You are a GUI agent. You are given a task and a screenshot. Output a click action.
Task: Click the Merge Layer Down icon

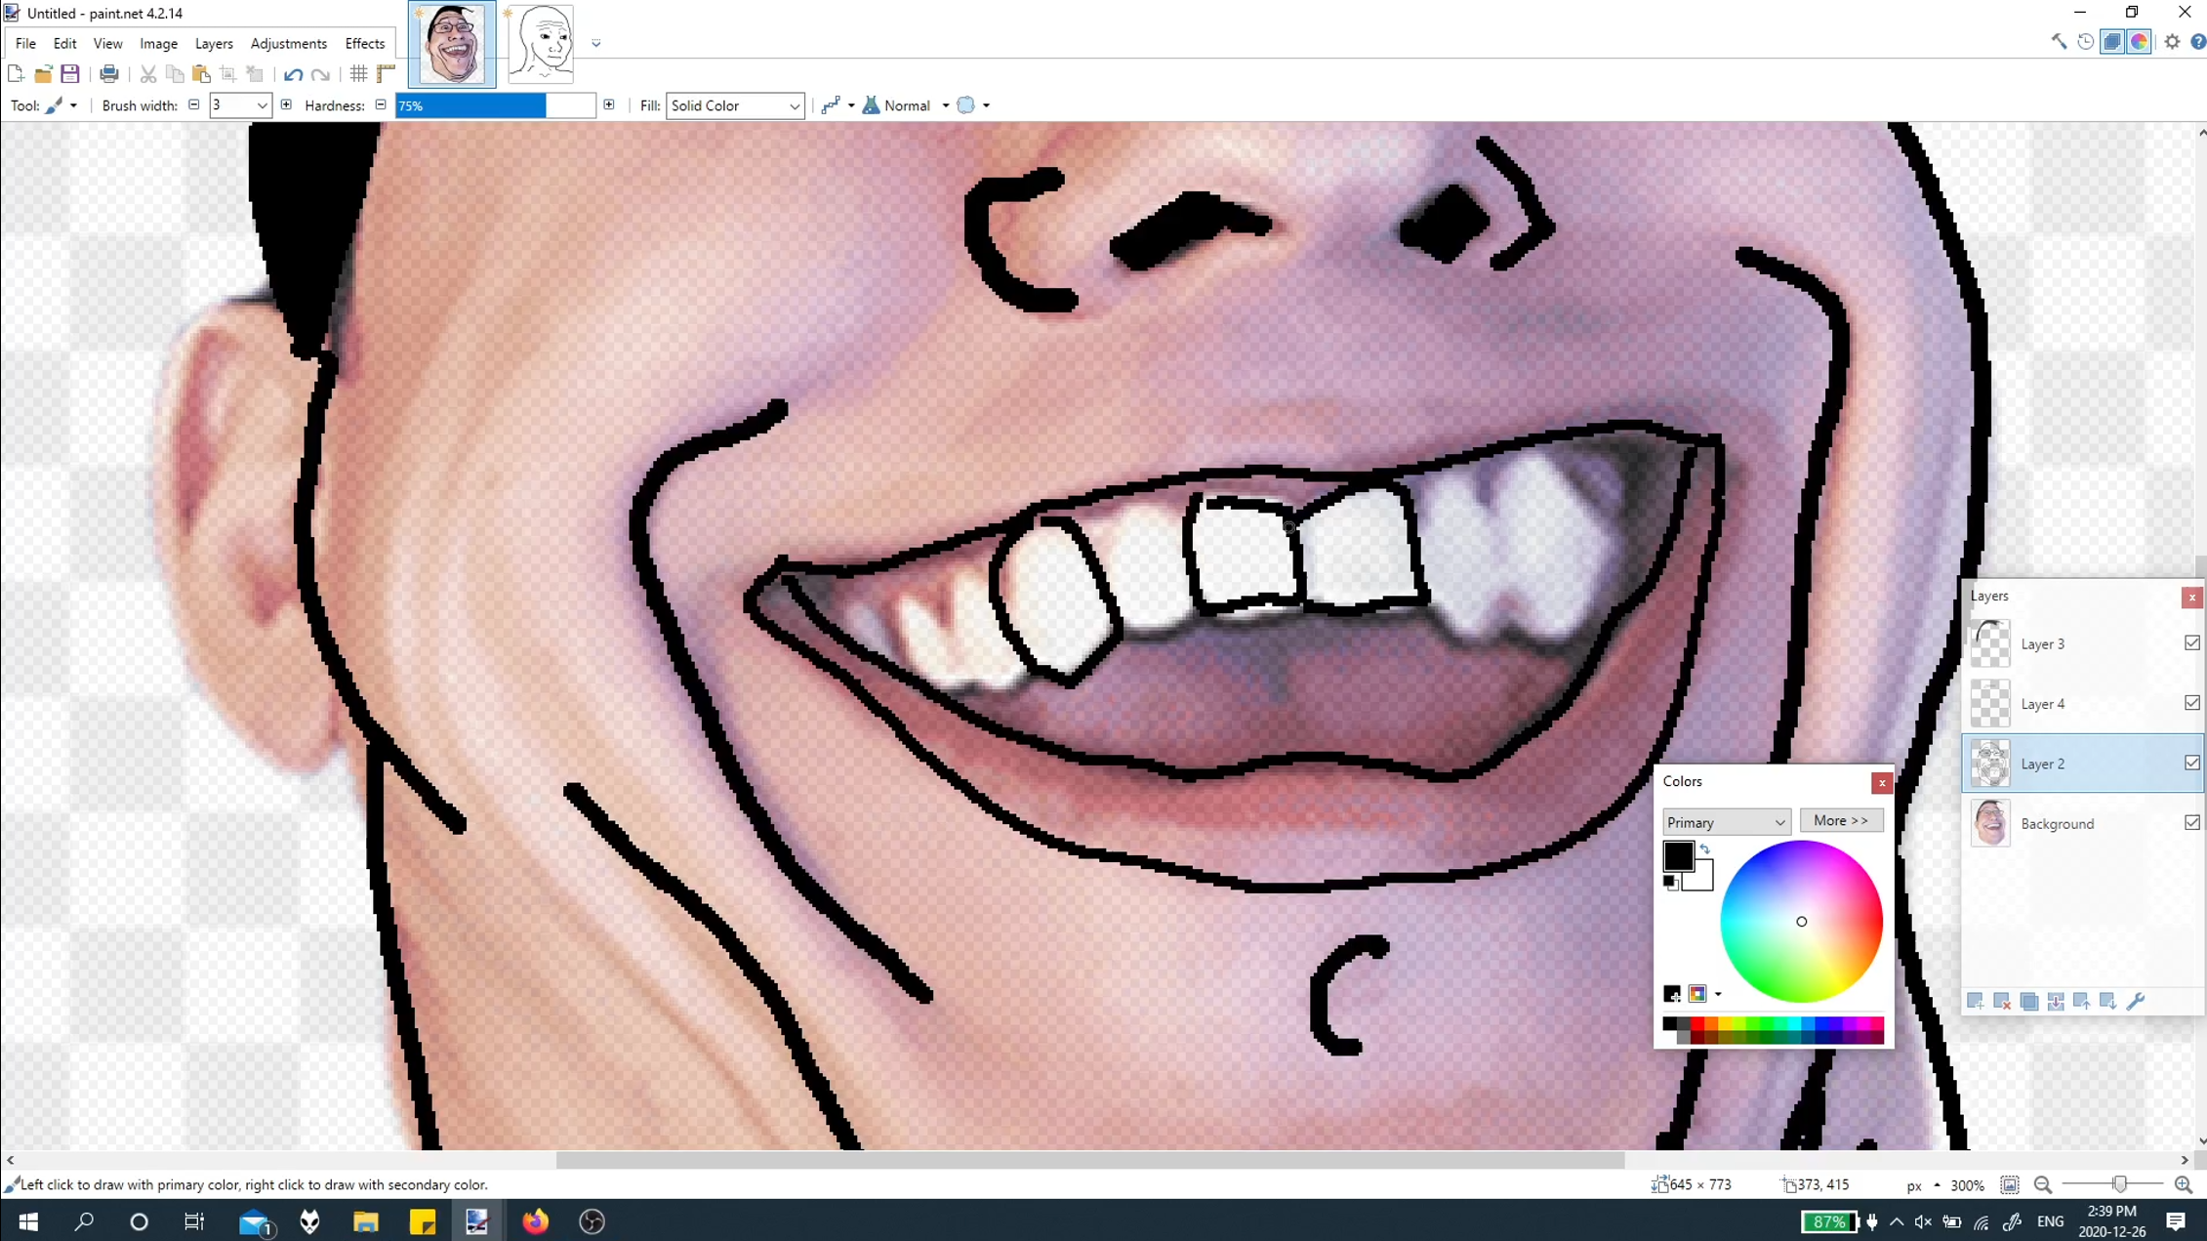[x=2056, y=1002]
